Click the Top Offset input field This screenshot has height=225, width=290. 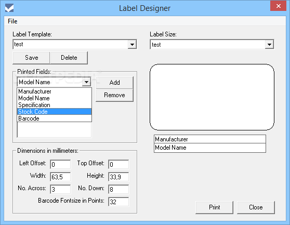click(x=118, y=164)
